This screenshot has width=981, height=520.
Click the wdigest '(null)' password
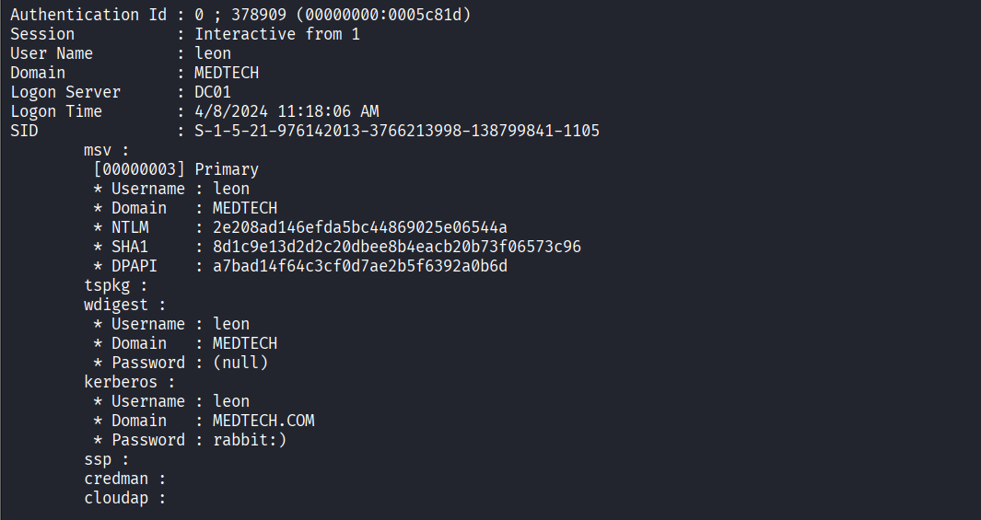(240, 363)
